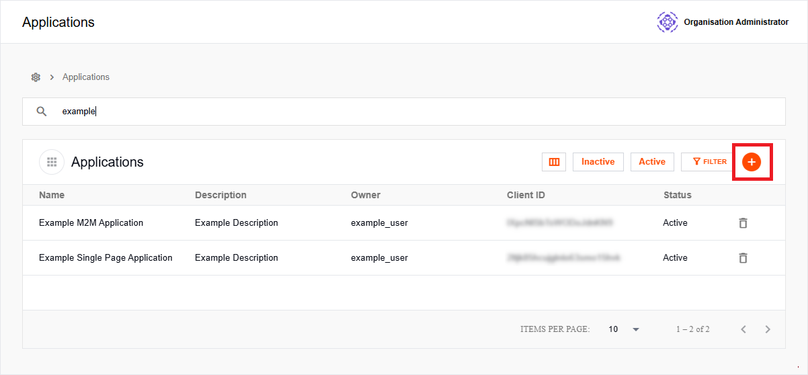This screenshot has height=375, width=808.
Task: Click the settings gear breadcrumb icon
Action: 36,77
